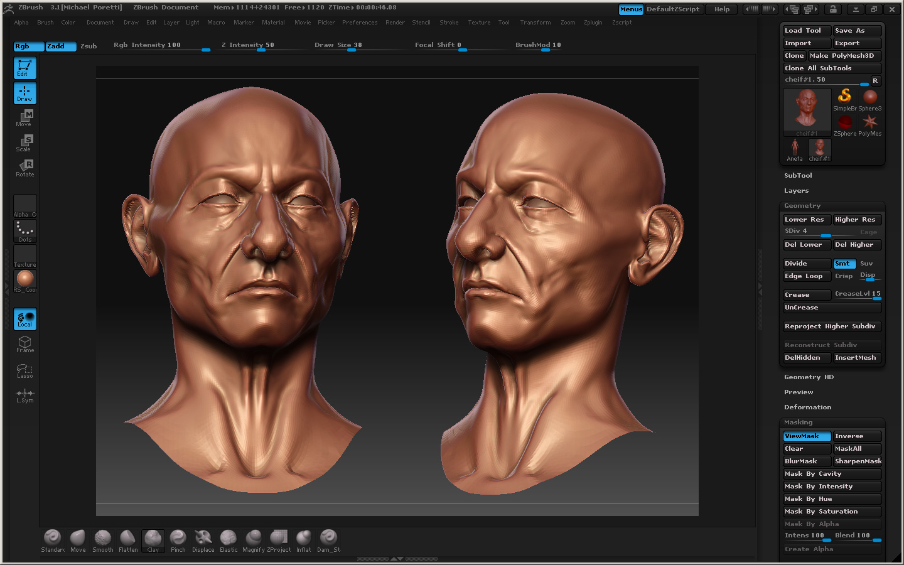Viewport: 904px width, 565px height.
Task: Click the Lower Res button
Action: tap(807, 220)
